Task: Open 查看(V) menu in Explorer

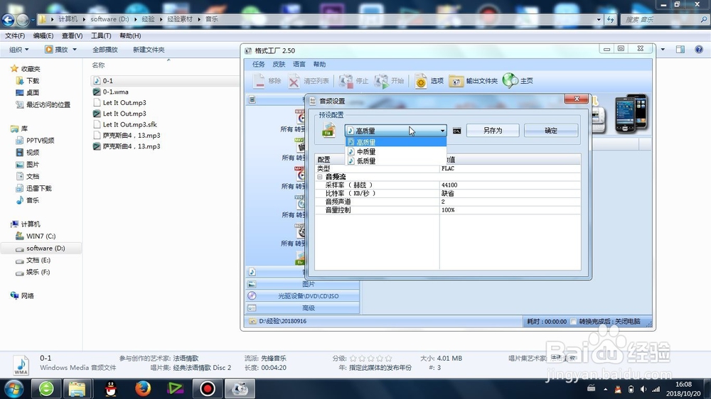Action: 72,35
